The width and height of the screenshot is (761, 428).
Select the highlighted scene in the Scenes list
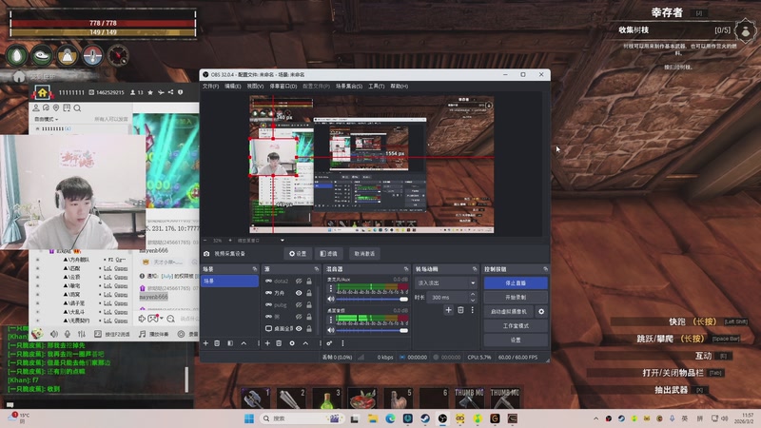pyautogui.click(x=229, y=281)
